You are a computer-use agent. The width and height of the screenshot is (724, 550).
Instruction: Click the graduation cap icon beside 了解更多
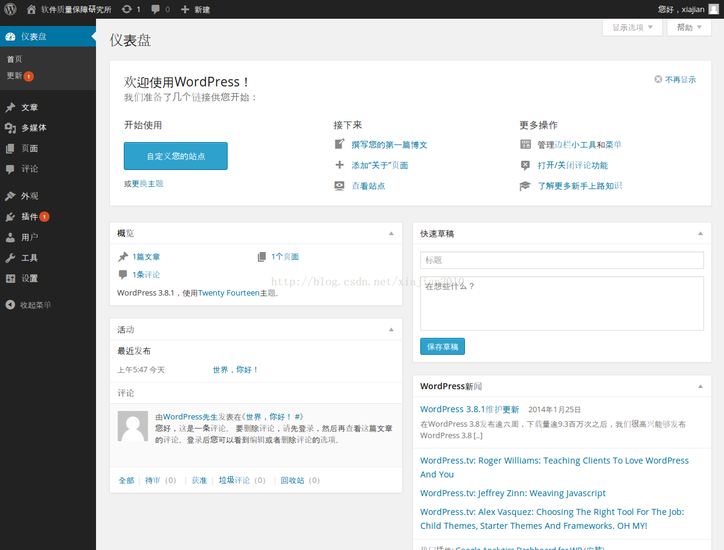525,186
